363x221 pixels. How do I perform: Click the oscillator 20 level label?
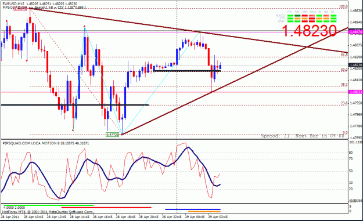(x=351, y=189)
